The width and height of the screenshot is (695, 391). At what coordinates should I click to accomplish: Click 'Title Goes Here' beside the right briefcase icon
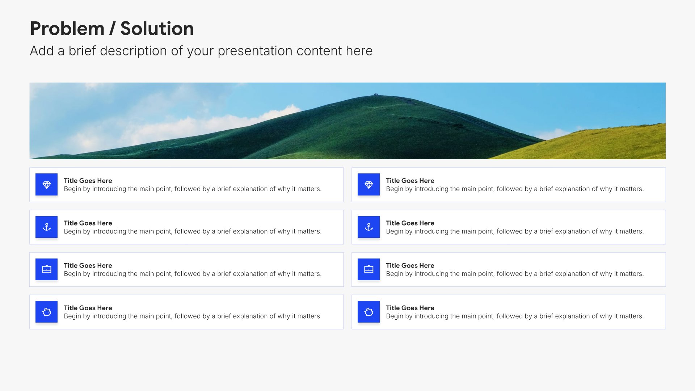(x=410, y=265)
